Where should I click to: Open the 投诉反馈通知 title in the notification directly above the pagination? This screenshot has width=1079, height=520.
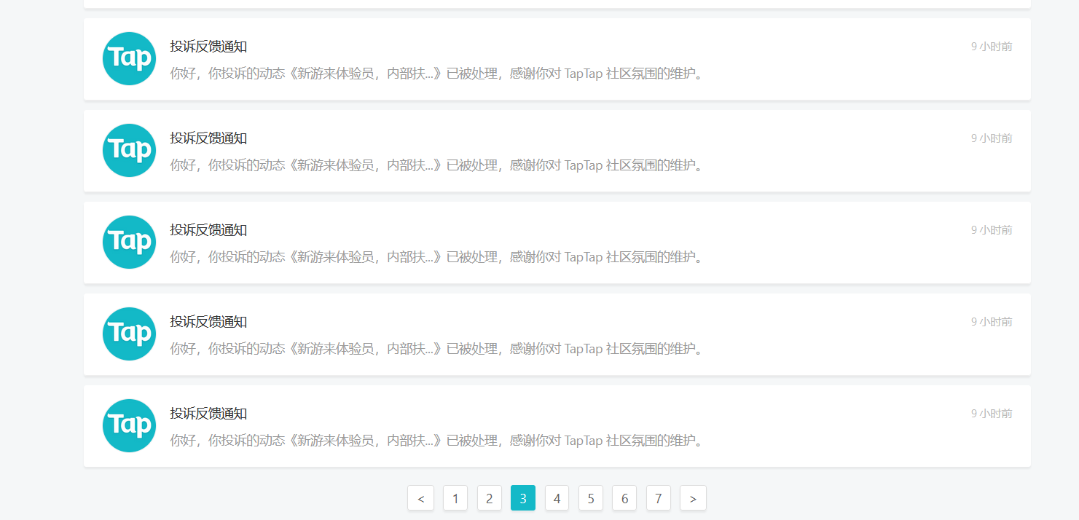pos(208,414)
